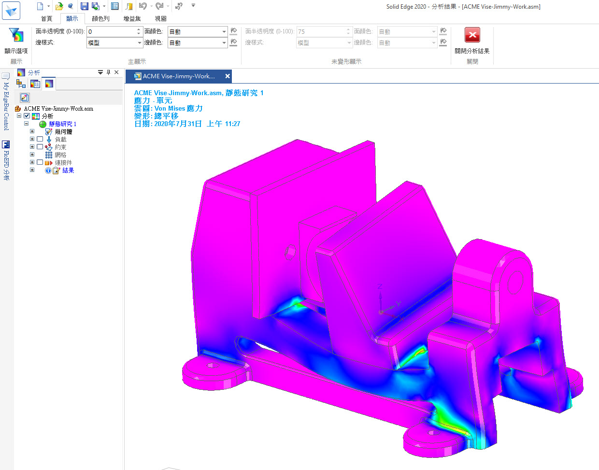
Task: Click the edit study pencil icon above tree
Action: [x=25, y=98]
